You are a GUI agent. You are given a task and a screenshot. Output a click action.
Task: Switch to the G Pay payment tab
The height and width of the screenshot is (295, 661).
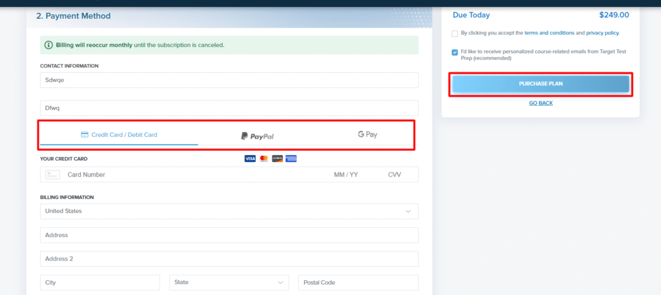367,134
